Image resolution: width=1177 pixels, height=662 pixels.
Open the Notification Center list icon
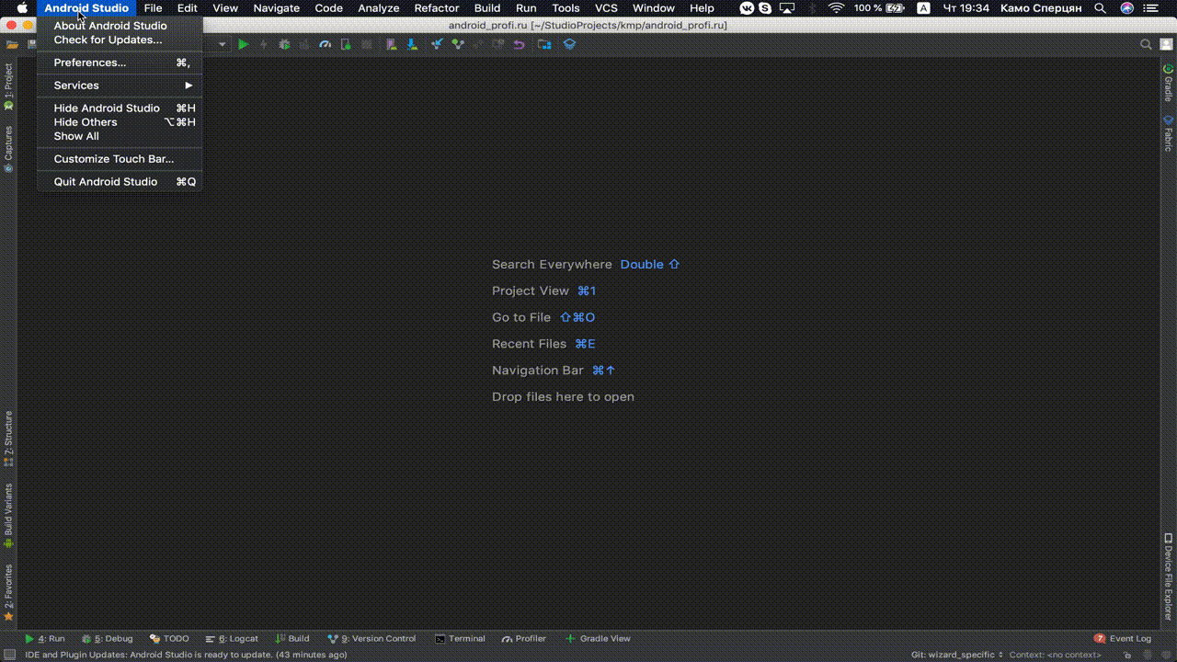(x=1151, y=8)
